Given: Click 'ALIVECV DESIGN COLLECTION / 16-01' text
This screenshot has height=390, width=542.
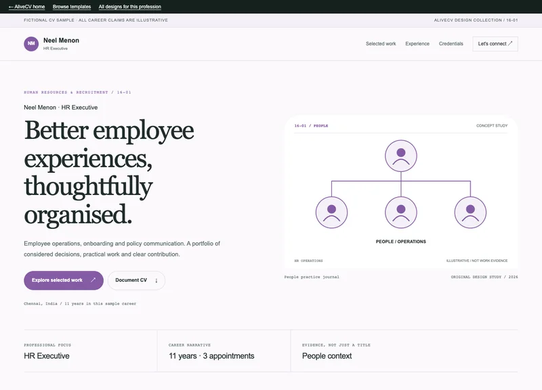Looking at the screenshot, I should 476,20.
